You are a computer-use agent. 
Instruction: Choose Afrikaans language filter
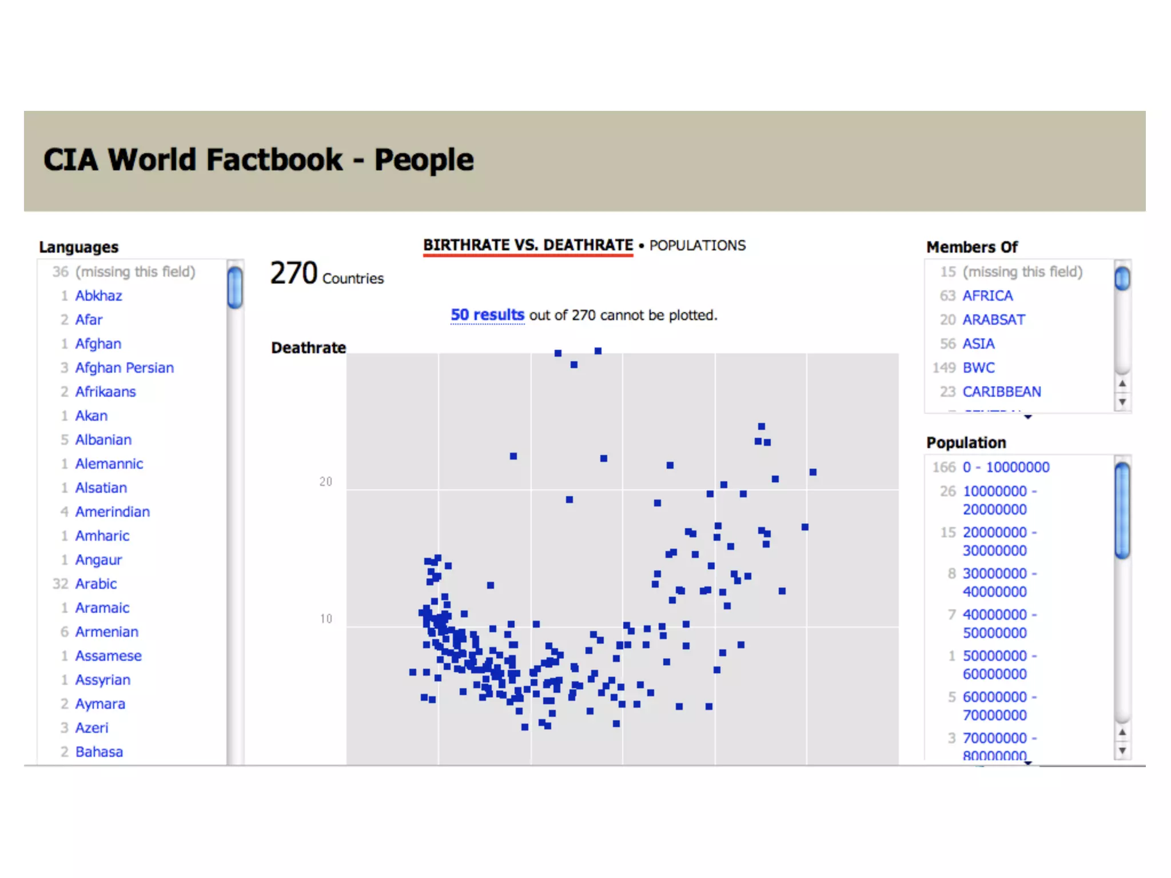106,392
